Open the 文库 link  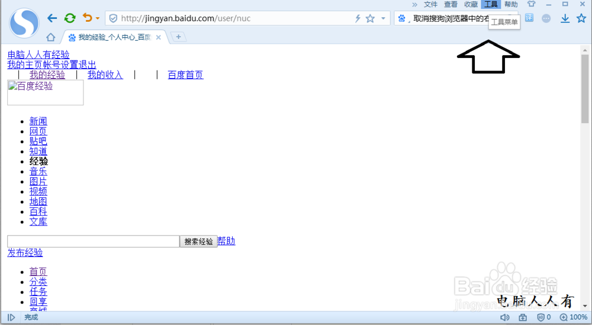click(x=38, y=221)
